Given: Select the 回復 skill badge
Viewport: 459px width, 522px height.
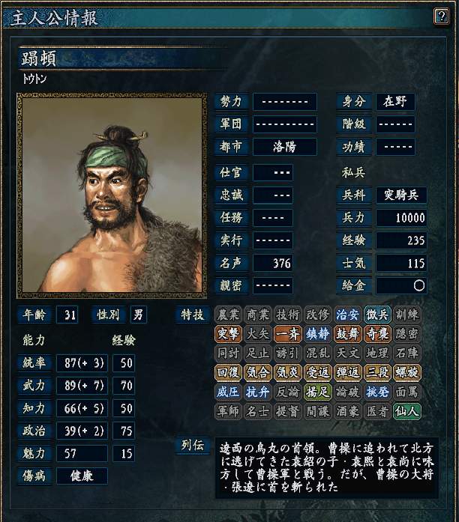Looking at the screenshot, I should tap(228, 372).
